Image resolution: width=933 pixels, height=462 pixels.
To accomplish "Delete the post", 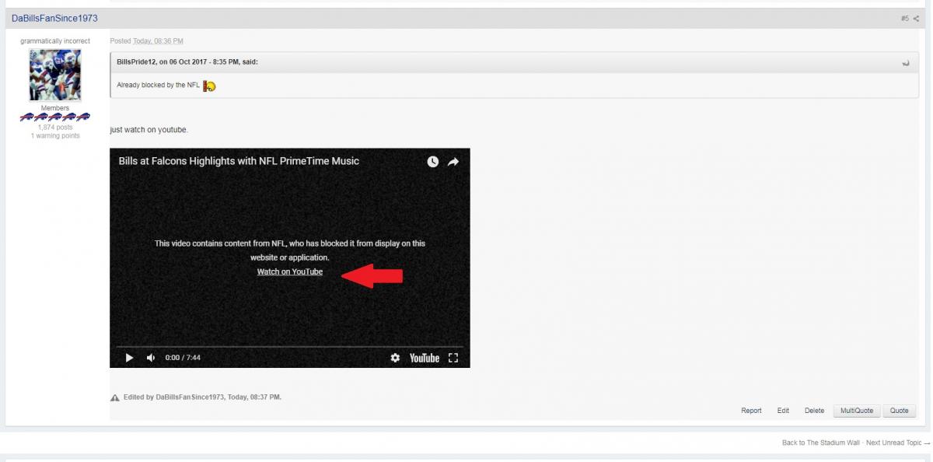I will pos(814,411).
